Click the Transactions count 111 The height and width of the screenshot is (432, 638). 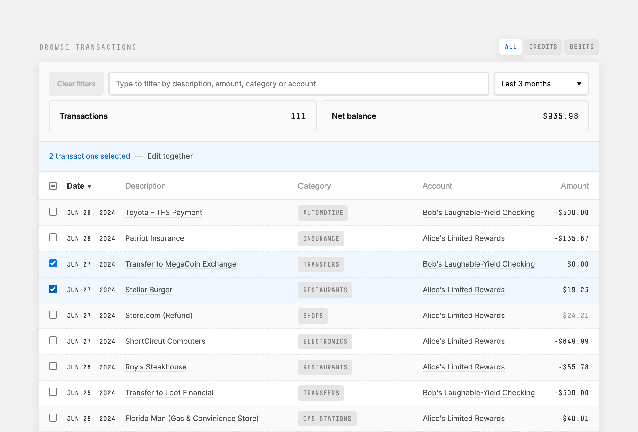298,116
